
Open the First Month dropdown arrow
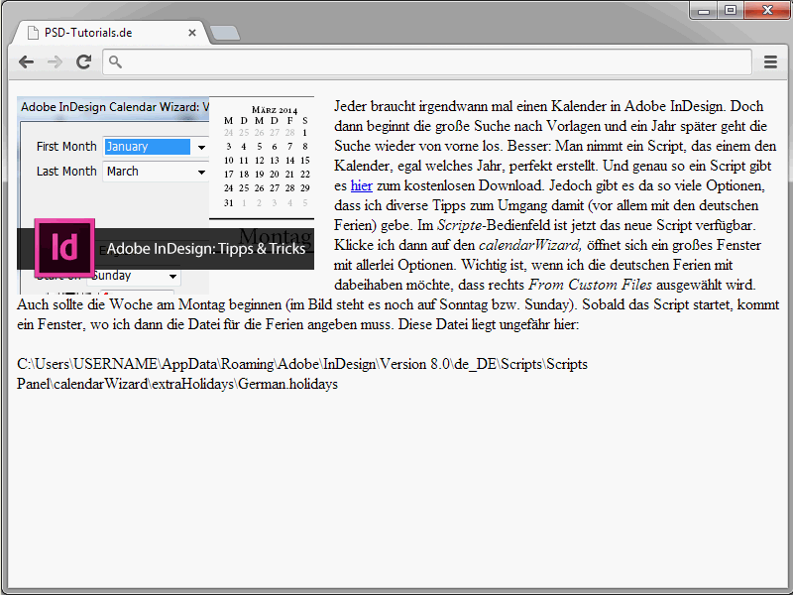point(201,147)
